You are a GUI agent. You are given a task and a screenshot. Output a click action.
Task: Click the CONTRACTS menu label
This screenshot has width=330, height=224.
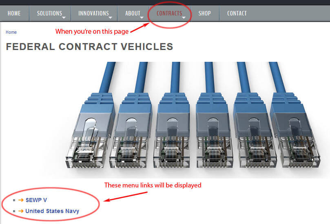click(x=169, y=13)
